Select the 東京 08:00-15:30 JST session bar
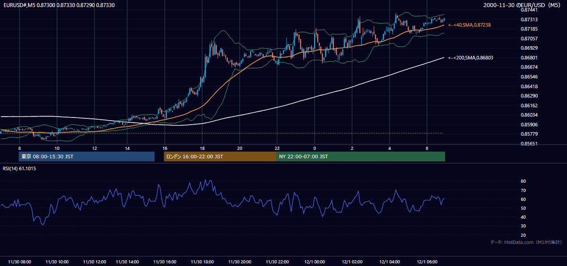The height and width of the screenshot is (266, 567). [x=87, y=156]
